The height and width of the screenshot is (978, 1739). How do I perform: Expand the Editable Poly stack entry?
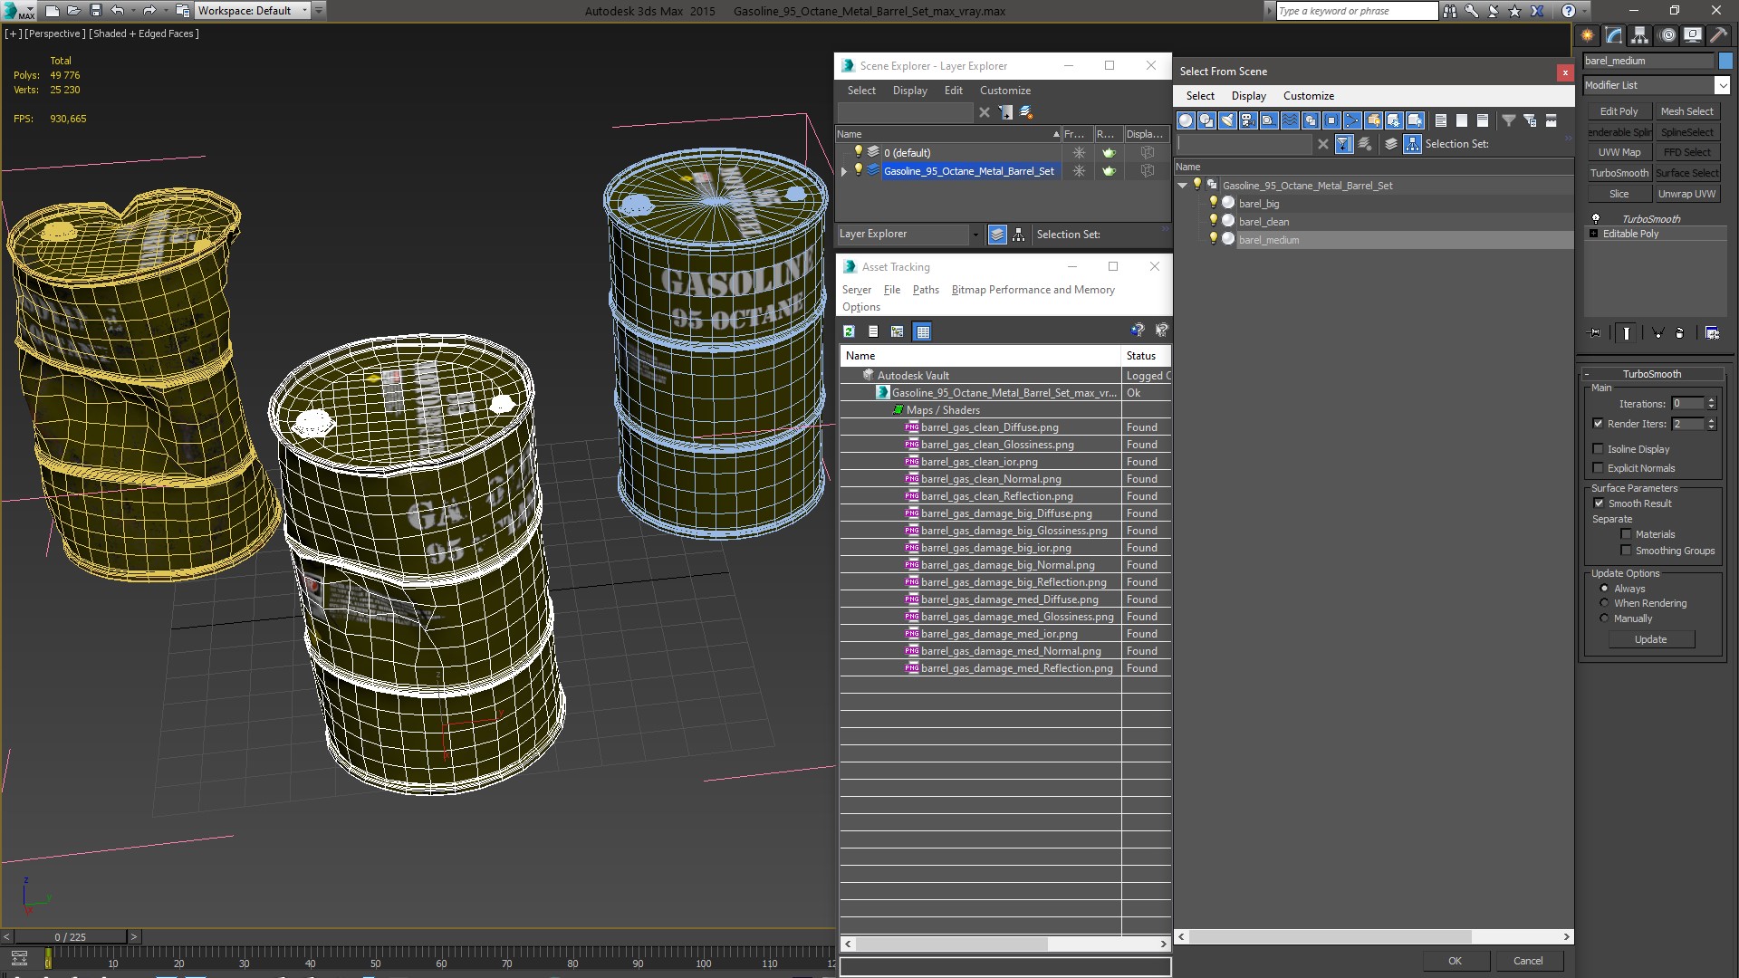pos(1593,234)
